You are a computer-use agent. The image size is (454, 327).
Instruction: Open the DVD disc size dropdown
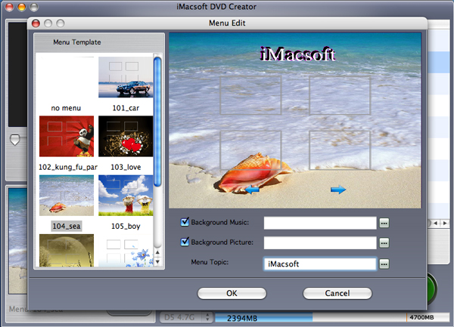[x=186, y=317]
